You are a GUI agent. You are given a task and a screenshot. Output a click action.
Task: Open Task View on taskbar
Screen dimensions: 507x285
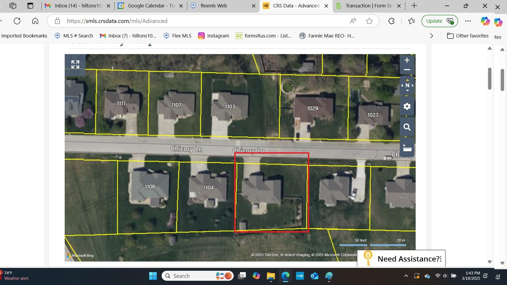242,276
